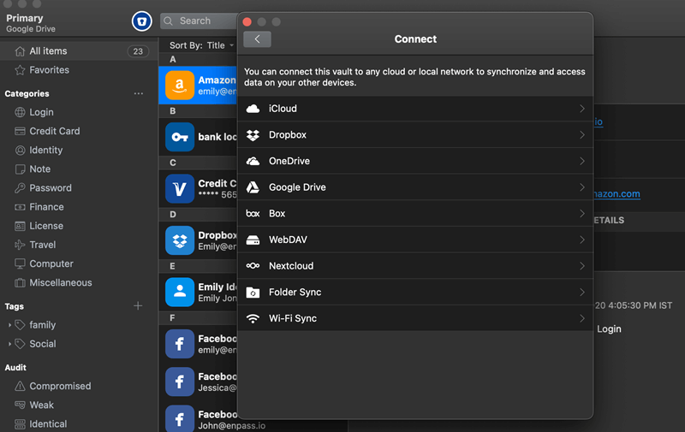Click the Dropbox logo in Connect list

(x=253, y=135)
